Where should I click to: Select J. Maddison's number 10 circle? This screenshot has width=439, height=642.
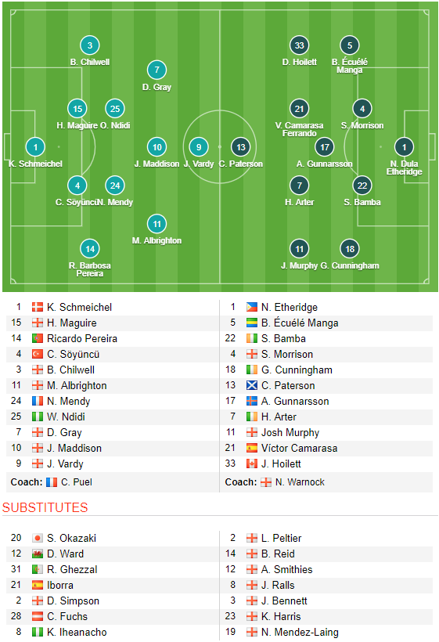click(x=157, y=147)
